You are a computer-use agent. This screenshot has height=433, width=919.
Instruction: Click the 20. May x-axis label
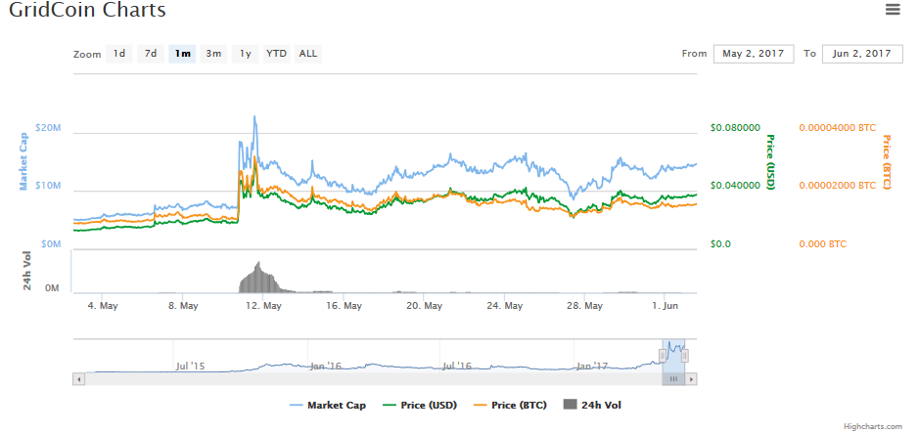coord(424,306)
